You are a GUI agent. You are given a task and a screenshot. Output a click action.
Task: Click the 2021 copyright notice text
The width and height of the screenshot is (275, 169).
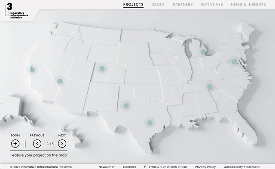point(41,167)
